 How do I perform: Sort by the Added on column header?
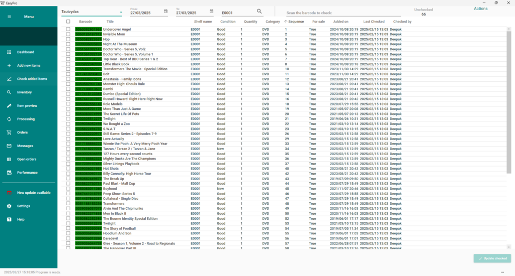coord(340,22)
